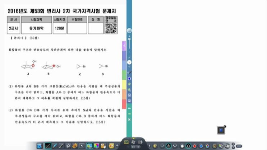Click the round gray orb button atop sidebar
Image resolution: width=267 pixels, height=150 pixels.
pos(129,31)
